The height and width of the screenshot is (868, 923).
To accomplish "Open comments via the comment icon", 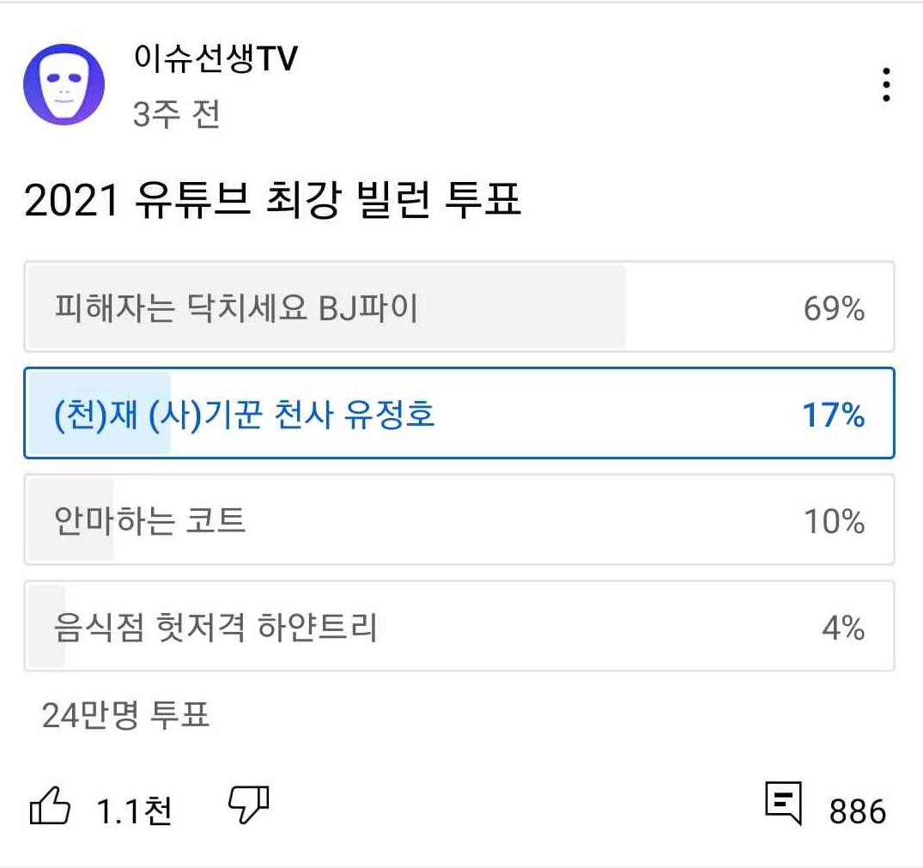I will coord(783,804).
